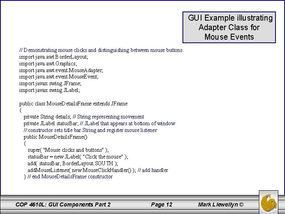Click the line "import javax.swing.JFrame;"
This screenshot has height=214, width=285.
(50, 83)
